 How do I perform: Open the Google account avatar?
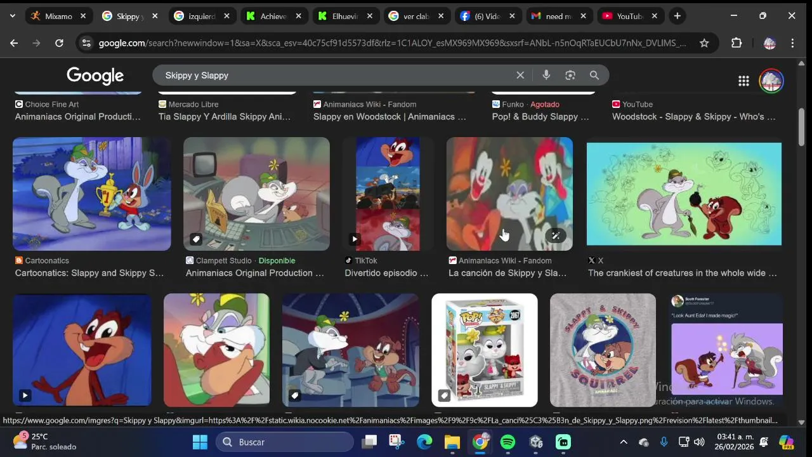(771, 81)
